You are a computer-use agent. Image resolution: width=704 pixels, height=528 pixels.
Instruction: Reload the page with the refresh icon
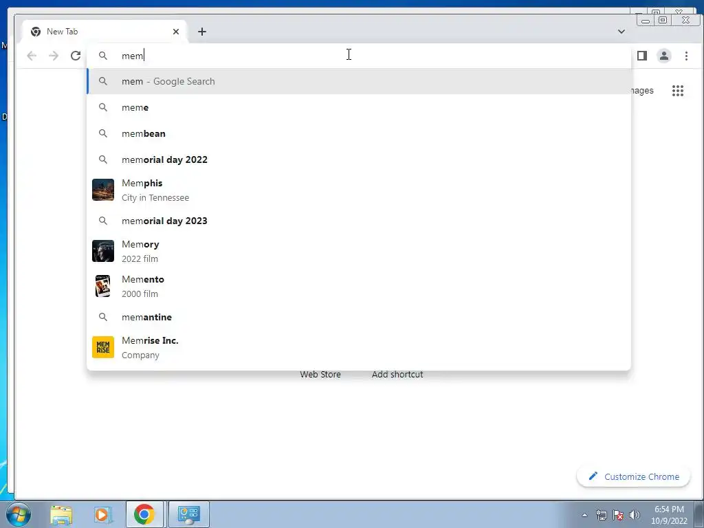[x=76, y=56]
